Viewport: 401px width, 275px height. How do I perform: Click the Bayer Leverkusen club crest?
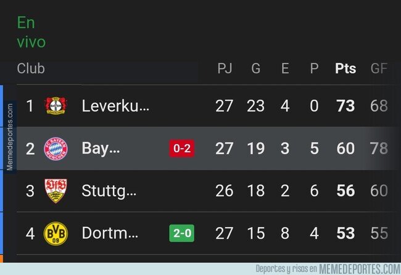56,105
